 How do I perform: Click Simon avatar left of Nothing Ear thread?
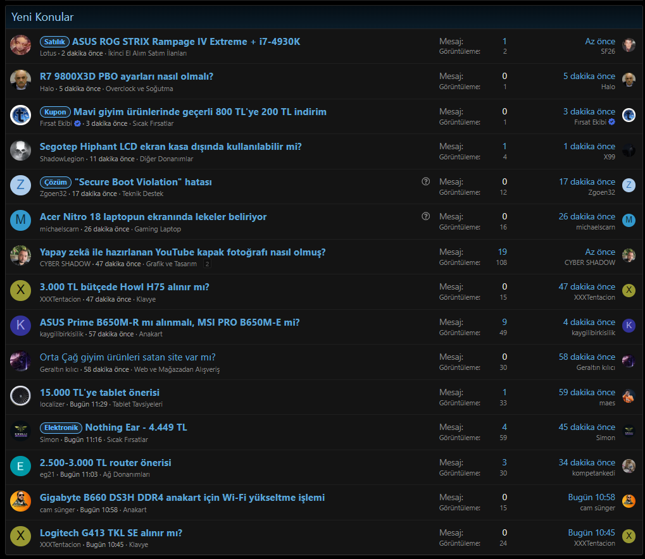(20, 431)
